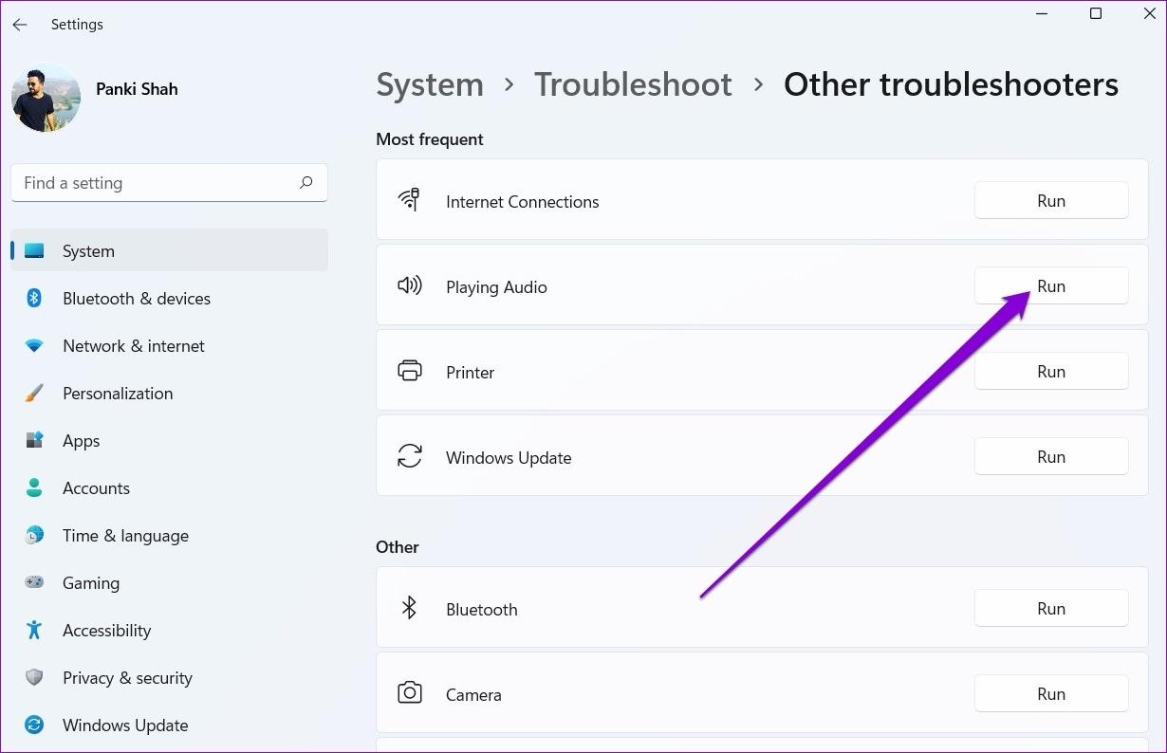Viewport: 1167px width, 753px height.
Task: Click the Find a setting search box
Action: point(157,183)
